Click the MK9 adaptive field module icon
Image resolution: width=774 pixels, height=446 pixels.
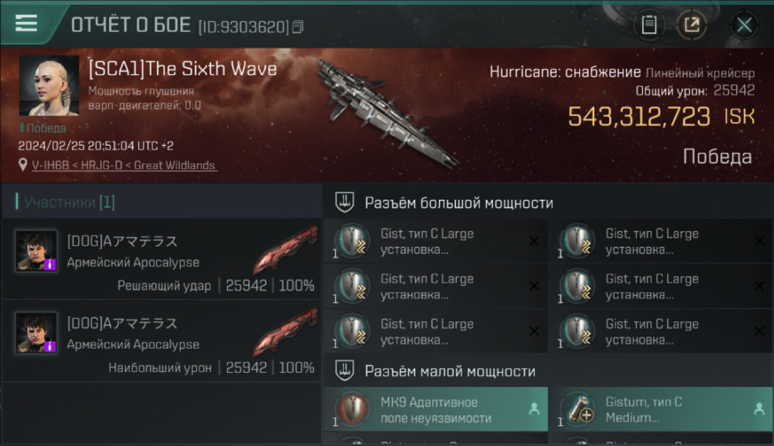(x=352, y=410)
